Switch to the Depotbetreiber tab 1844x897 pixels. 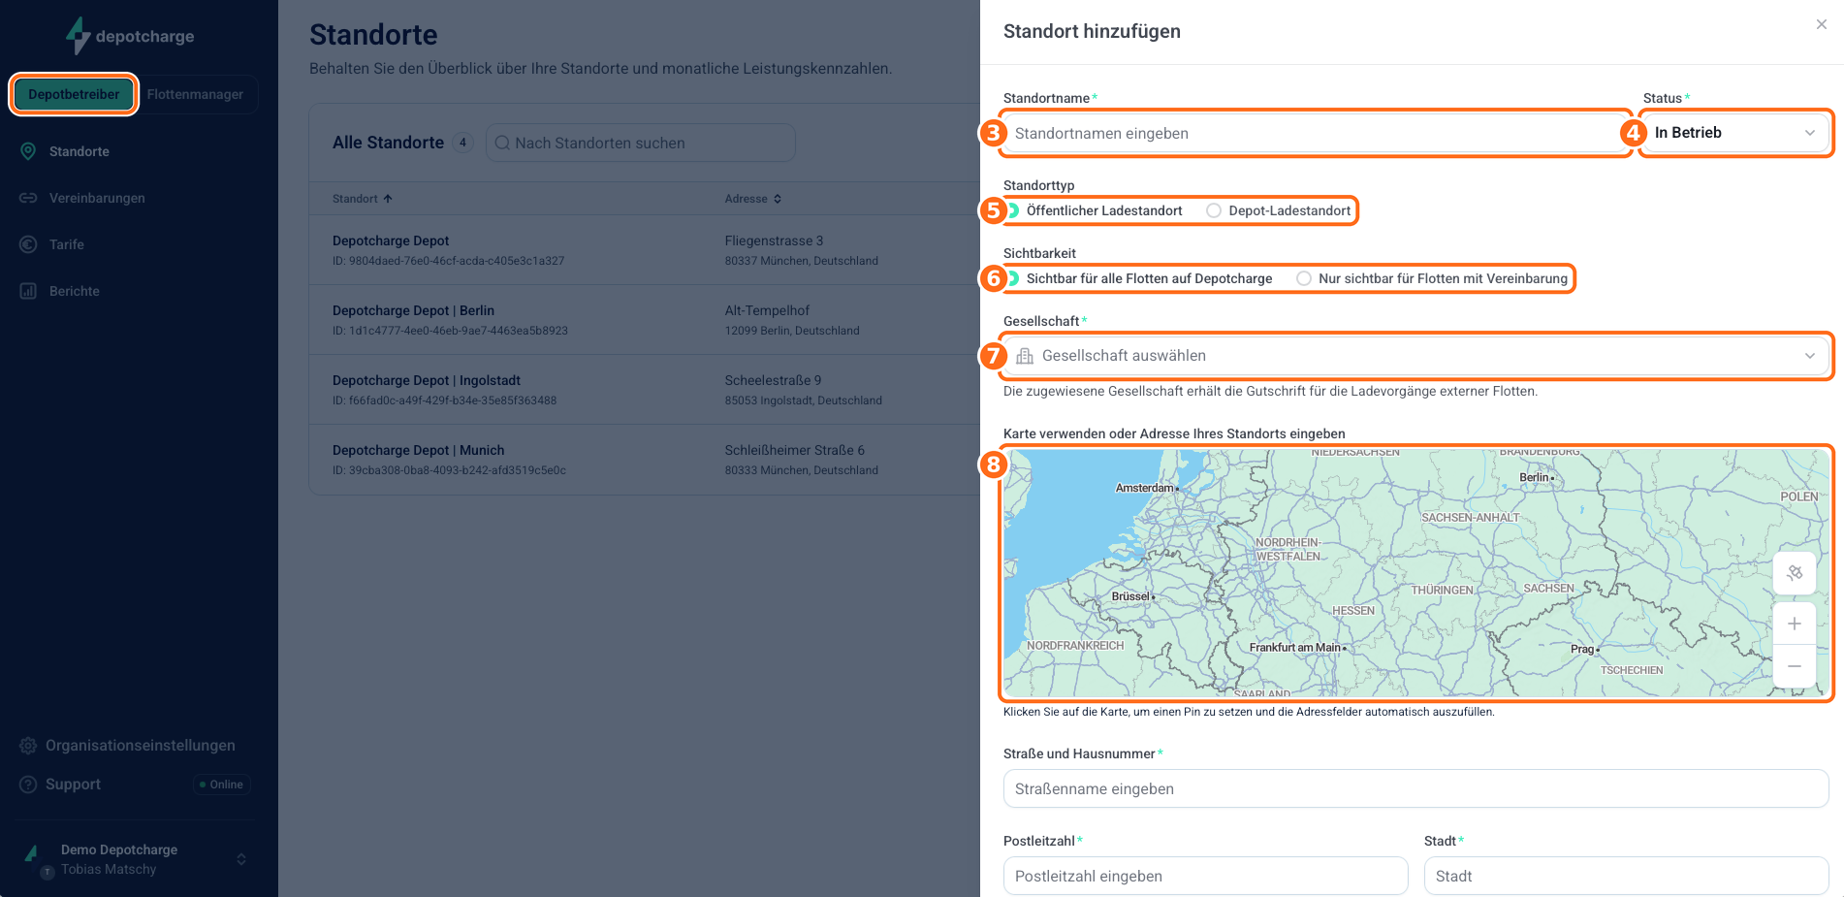(x=74, y=94)
